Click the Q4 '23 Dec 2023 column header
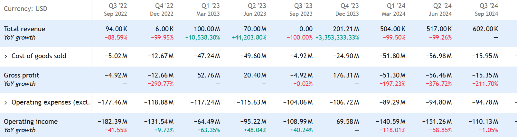517x137 pixels. (347, 10)
